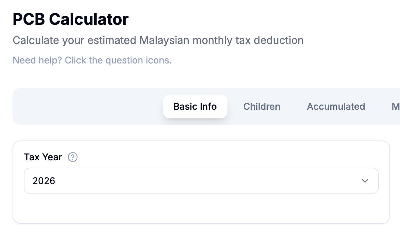Open the Tax Year select box showing 2026
This screenshot has height=239, width=400.
coord(201,181)
